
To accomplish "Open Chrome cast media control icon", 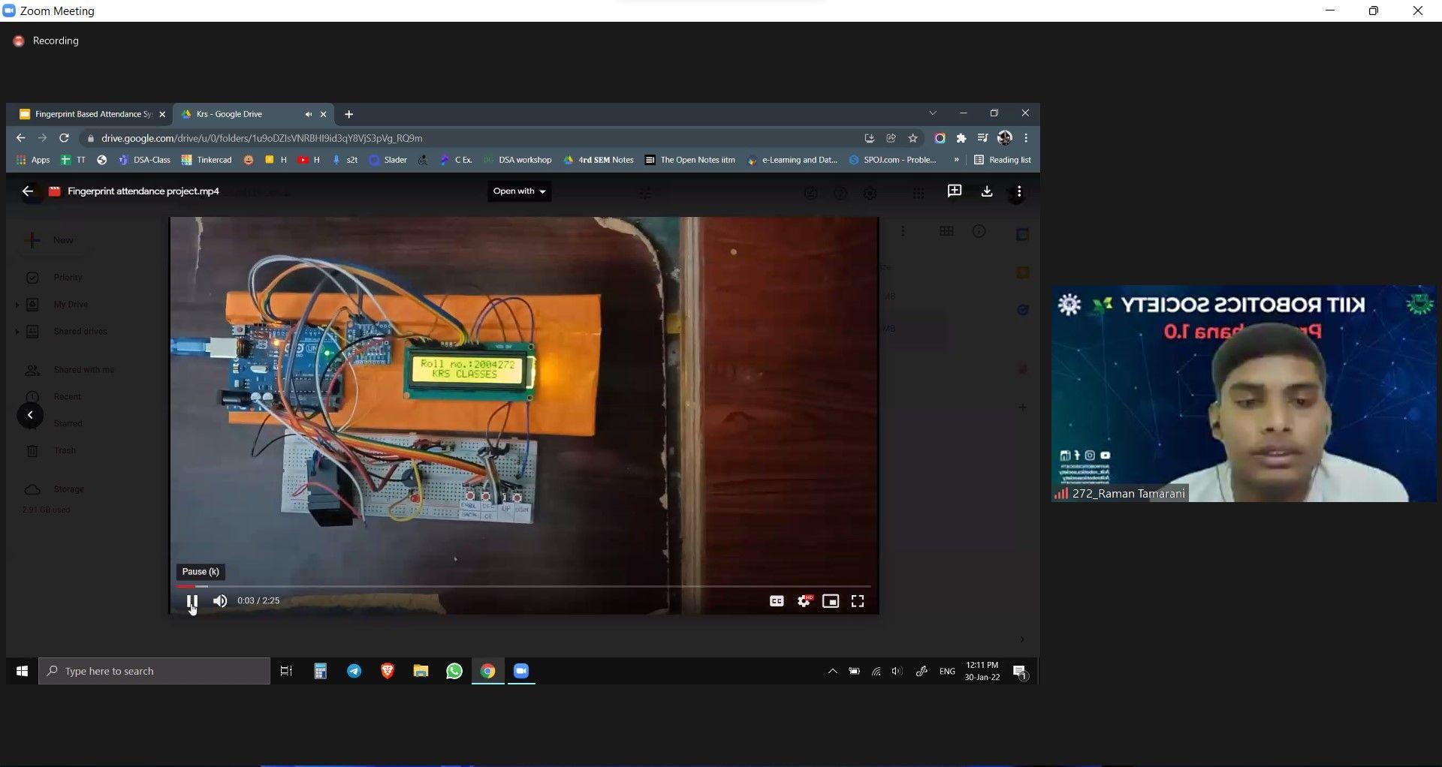I will (x=982, y=138).
